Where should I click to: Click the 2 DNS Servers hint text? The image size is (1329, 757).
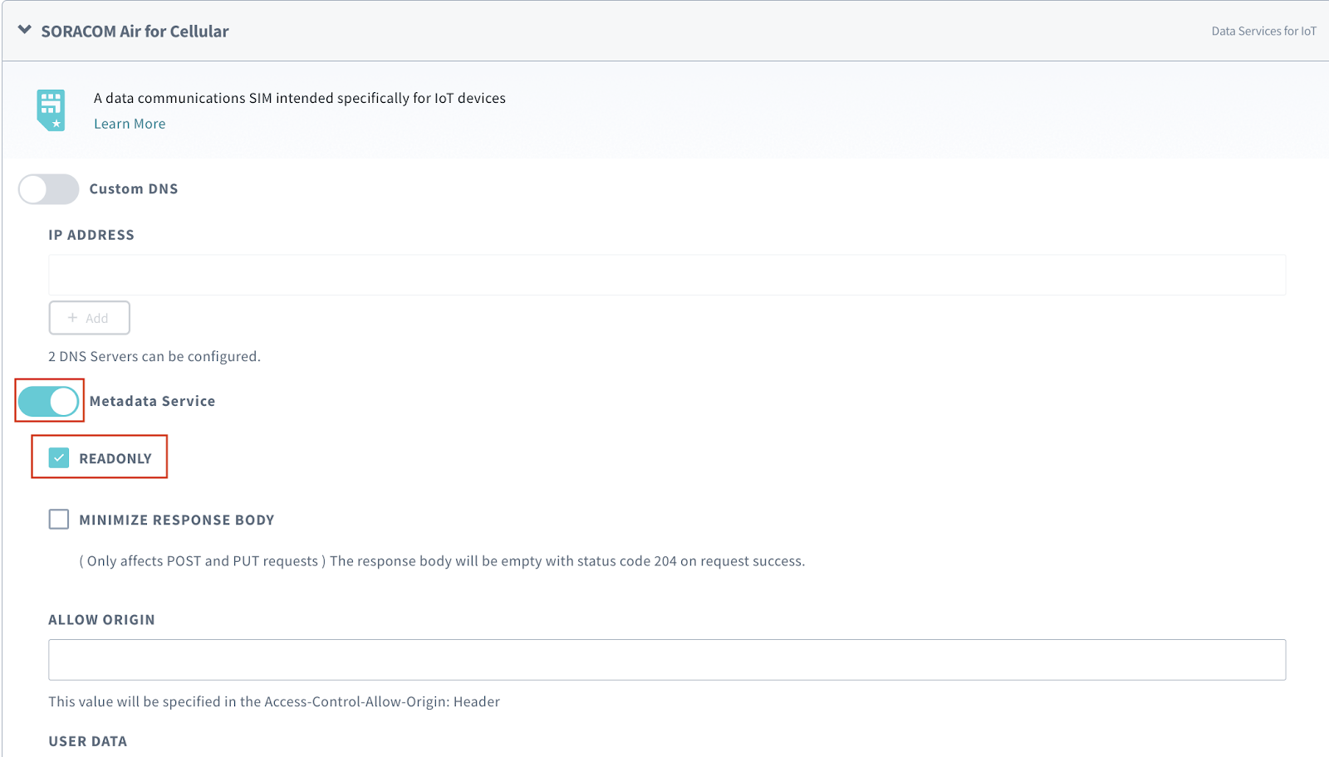coord(154,357)
